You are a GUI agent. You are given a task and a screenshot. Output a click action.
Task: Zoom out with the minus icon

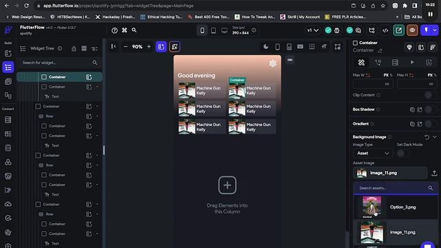point(125,47)
